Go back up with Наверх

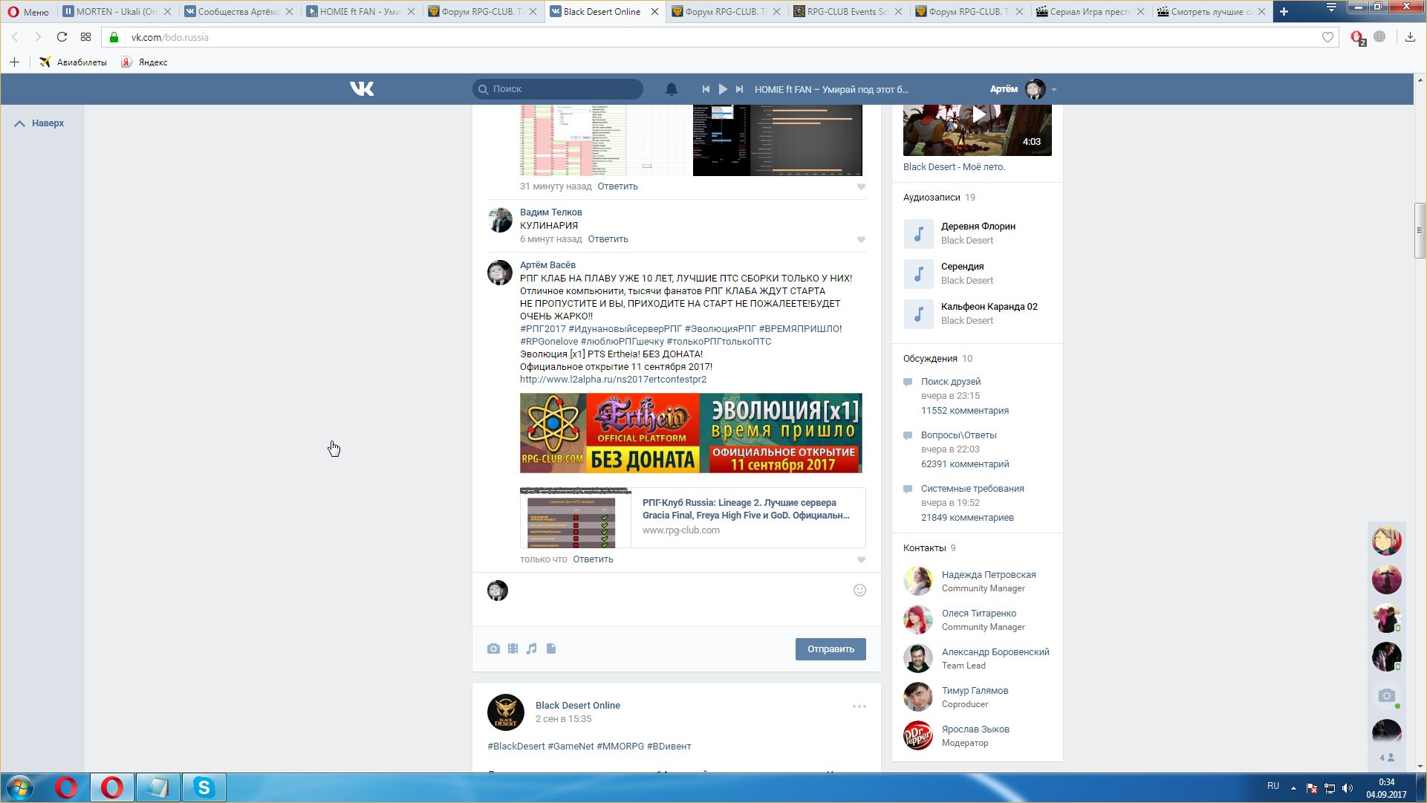coord(39,123)
